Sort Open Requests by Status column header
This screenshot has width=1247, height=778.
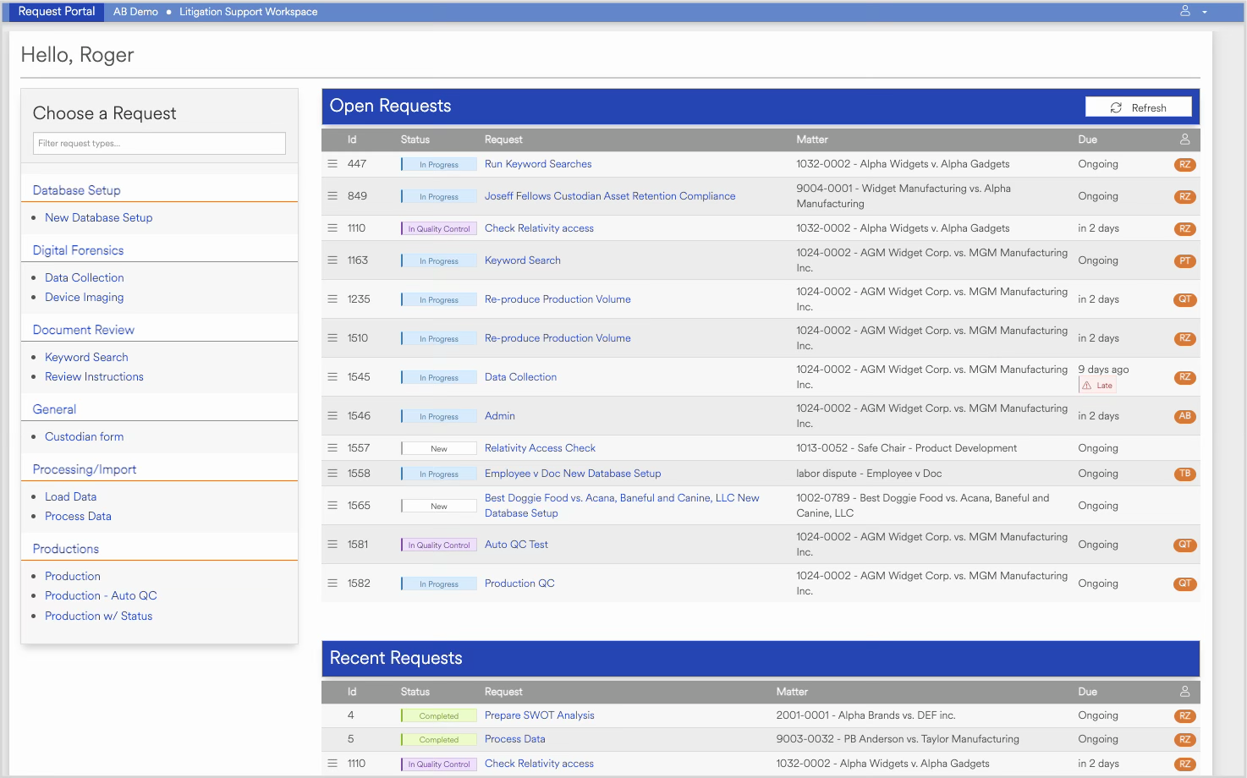coord(415,140)
